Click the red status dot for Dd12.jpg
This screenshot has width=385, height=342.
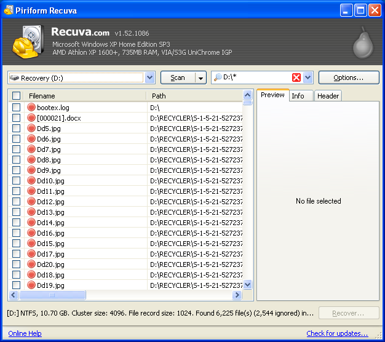[x=31, y=201]
